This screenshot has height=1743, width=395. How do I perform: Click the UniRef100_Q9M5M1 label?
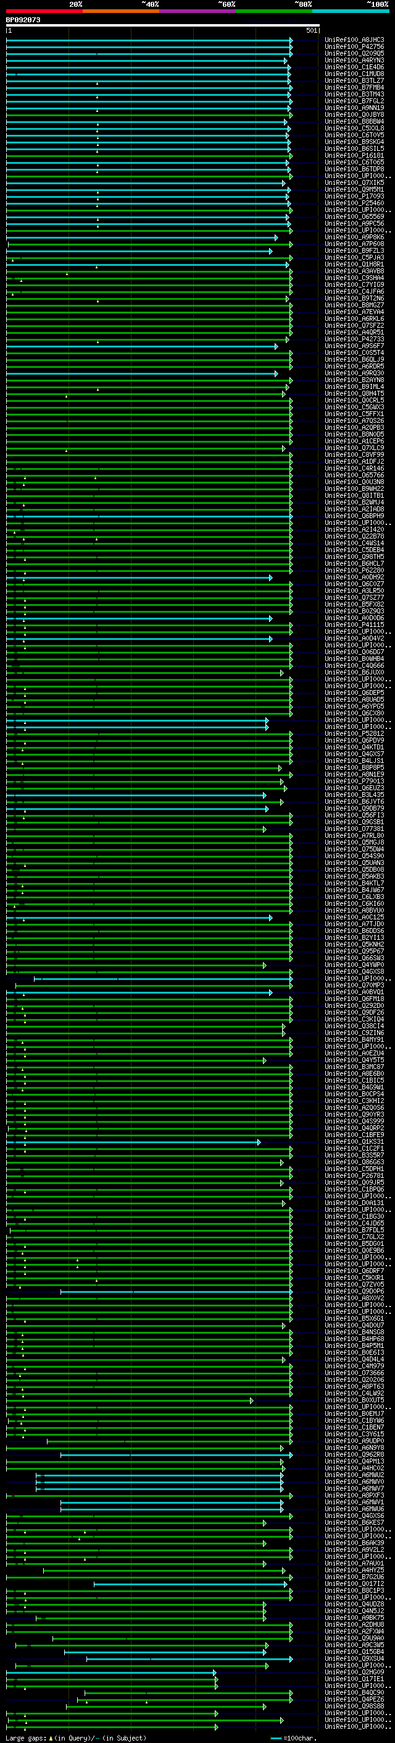[354, 189]
